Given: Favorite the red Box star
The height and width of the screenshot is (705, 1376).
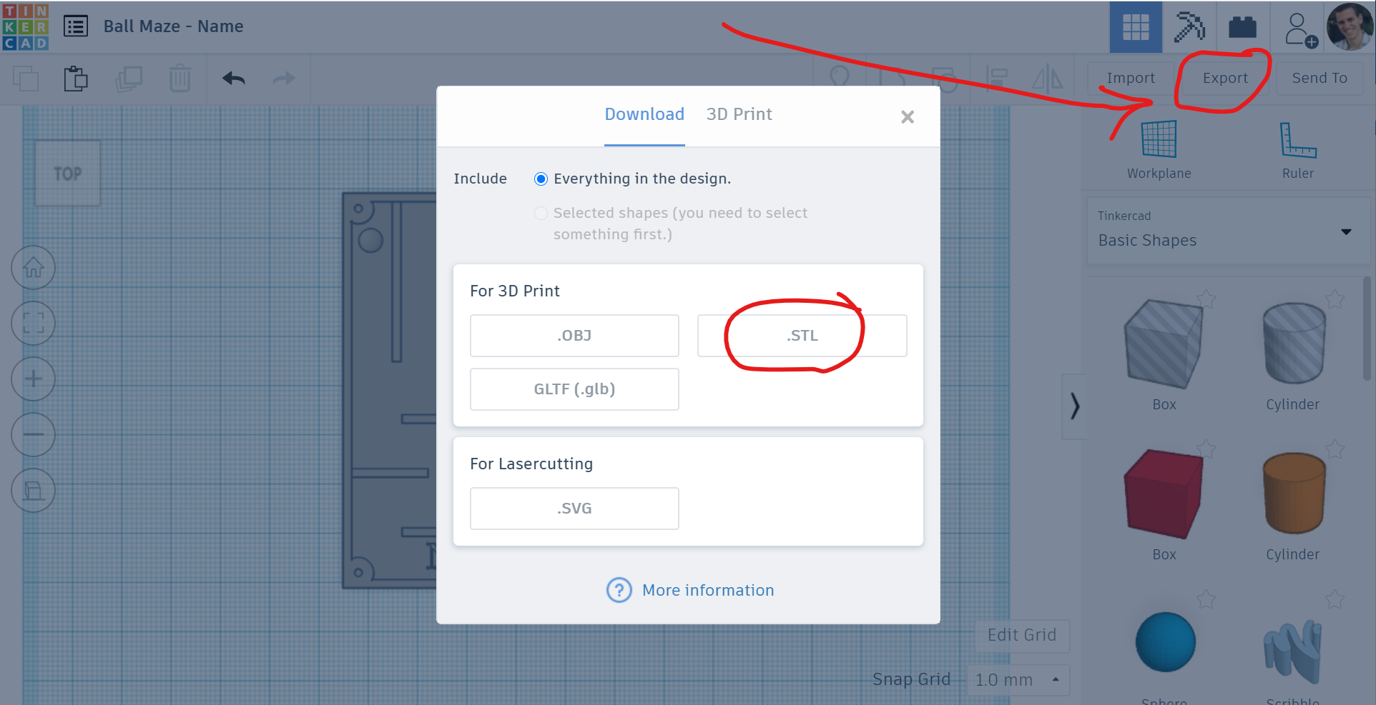Looking at the screenshot, I should (1207, 448).
